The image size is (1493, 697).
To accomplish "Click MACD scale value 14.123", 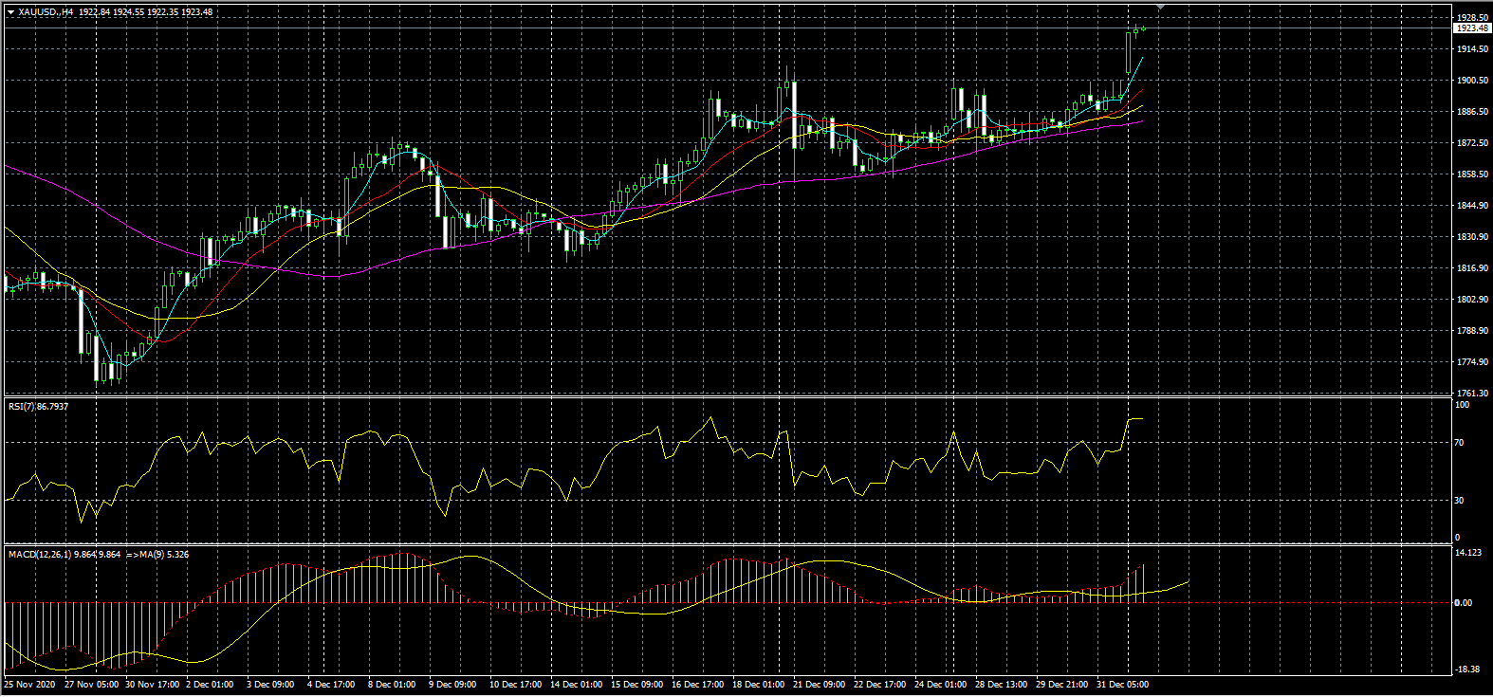I will point(1468,553).
